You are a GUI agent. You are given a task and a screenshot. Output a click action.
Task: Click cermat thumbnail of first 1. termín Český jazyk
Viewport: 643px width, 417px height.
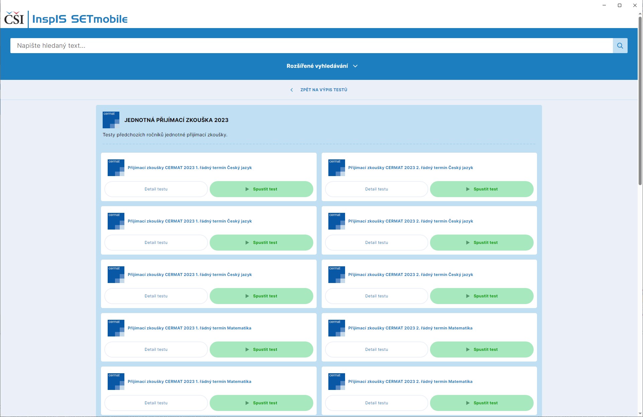(116, 168)
